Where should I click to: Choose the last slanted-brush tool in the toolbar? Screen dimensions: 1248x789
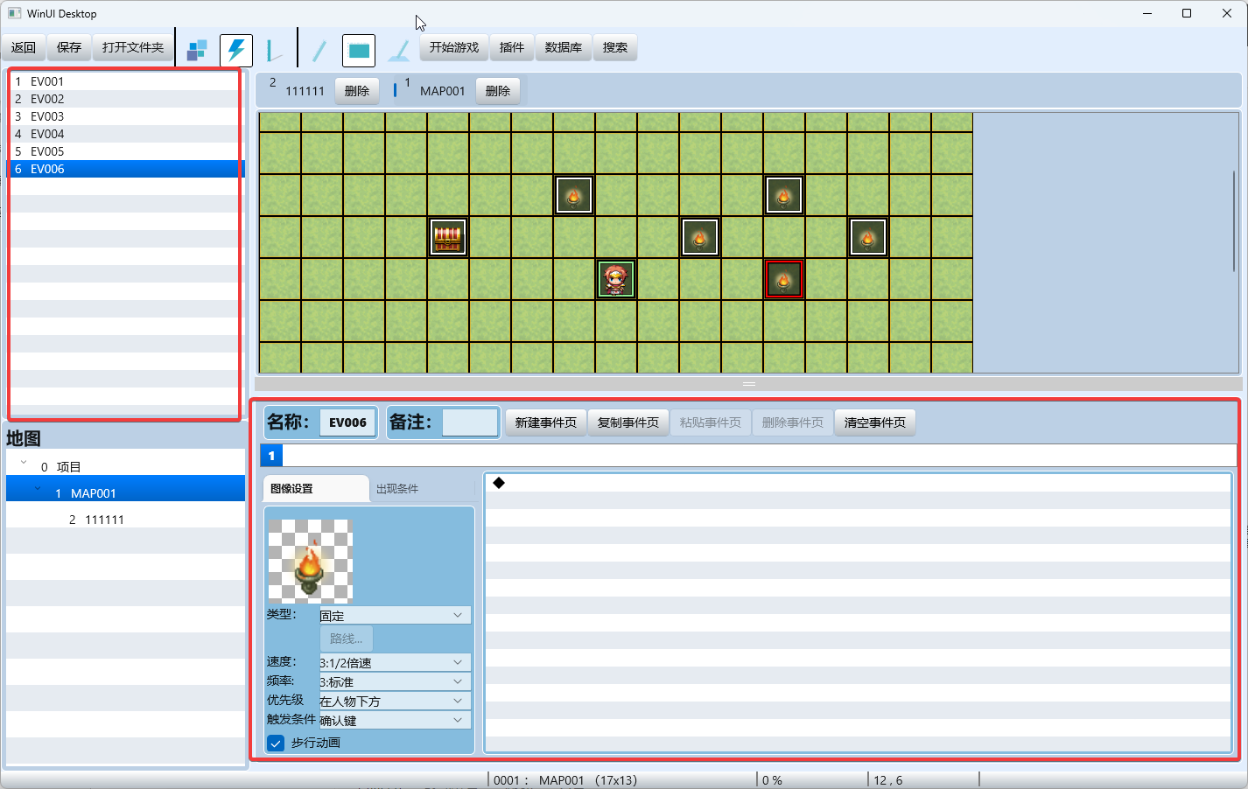(399, 50)
